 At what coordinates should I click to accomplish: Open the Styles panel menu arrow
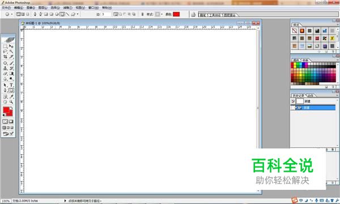337,25
